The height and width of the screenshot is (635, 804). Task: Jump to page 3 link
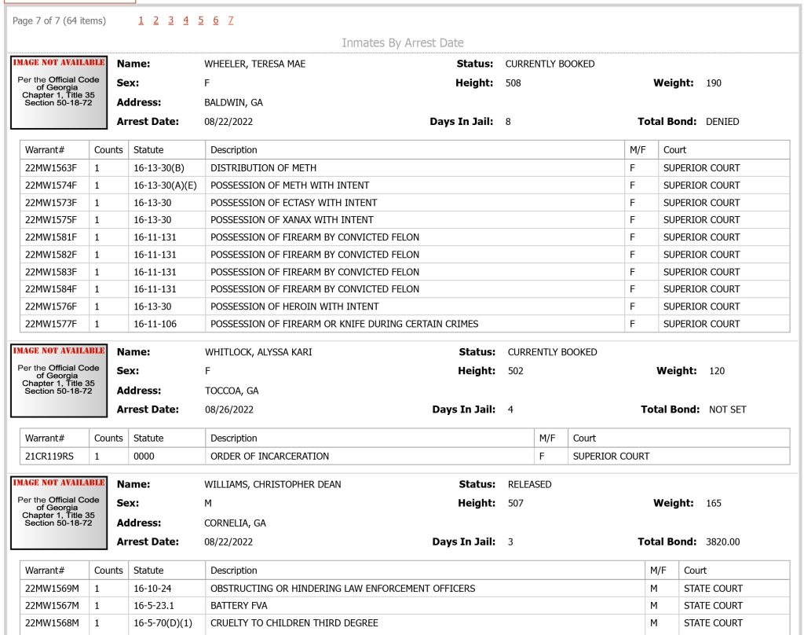pos(170,20)
